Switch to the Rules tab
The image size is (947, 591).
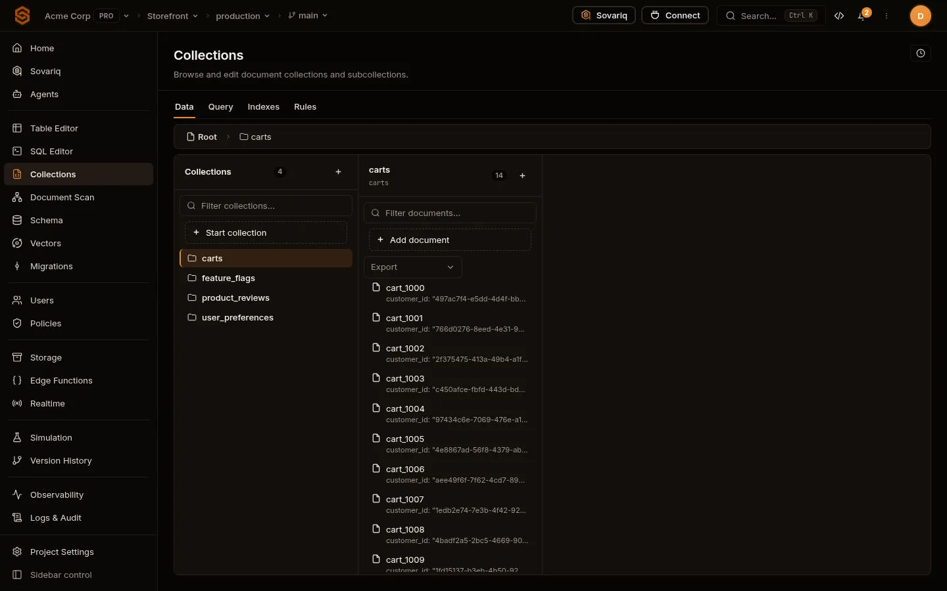305,107
